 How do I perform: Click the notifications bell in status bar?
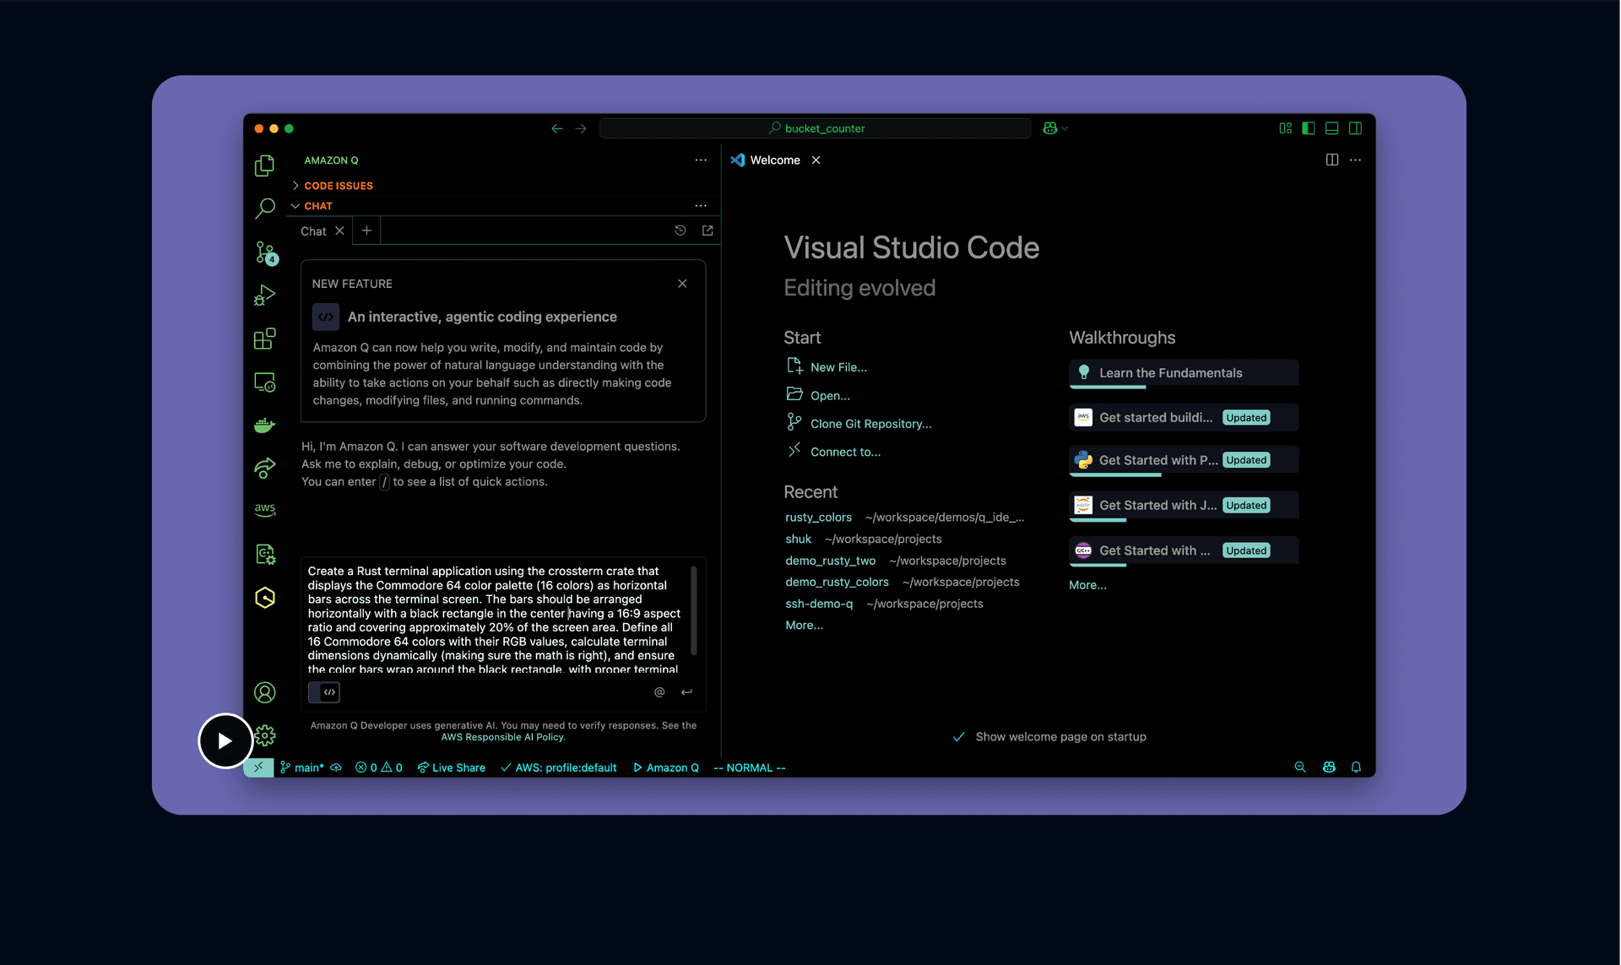tap(1356, 767)
